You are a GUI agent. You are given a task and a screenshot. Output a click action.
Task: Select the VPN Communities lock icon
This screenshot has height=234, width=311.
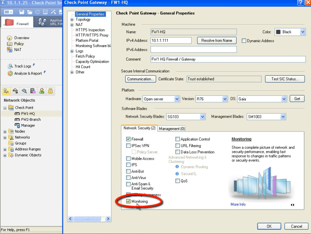click(x=51, y=91)
